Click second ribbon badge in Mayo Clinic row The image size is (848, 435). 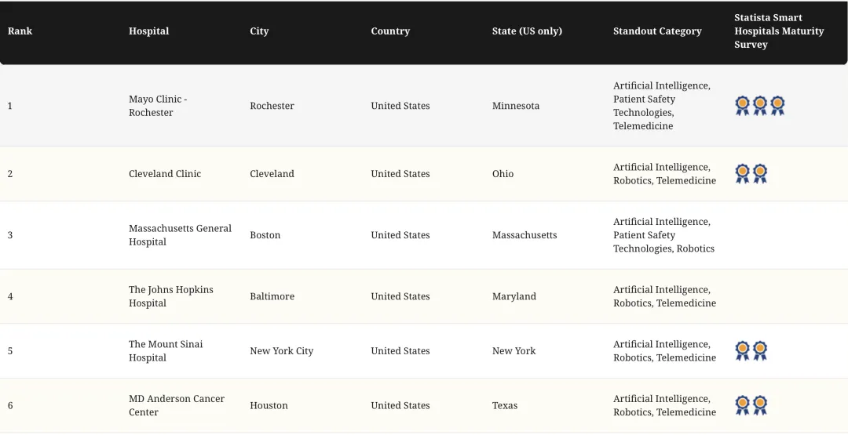pos(760,106)
